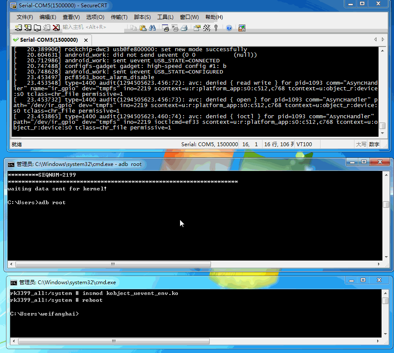Paste clipboard with the Paste toolbar icon
394x353 pixels.
143,28
